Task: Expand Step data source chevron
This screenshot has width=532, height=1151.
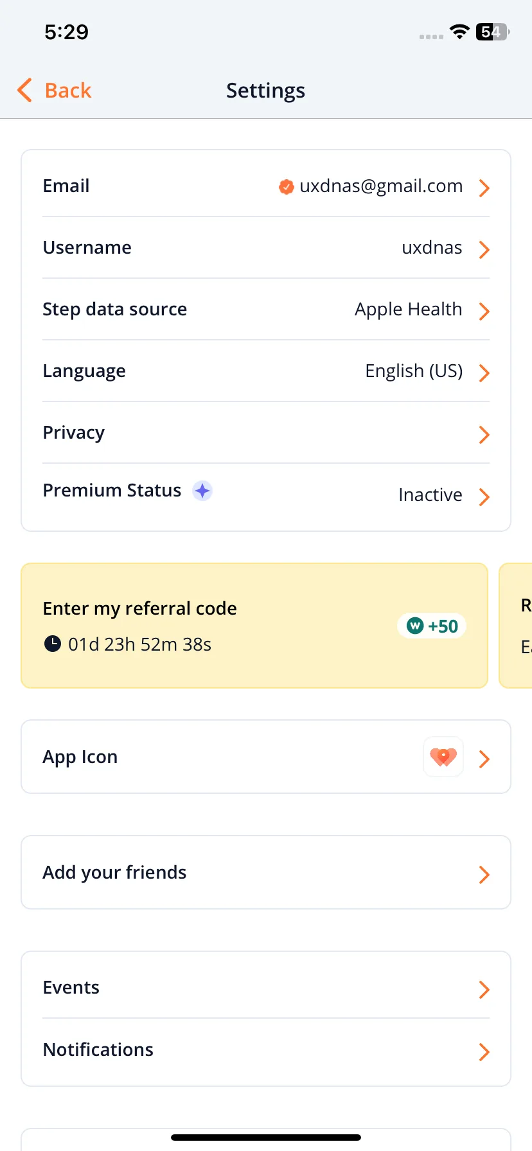Action: [x=484, y=311]
